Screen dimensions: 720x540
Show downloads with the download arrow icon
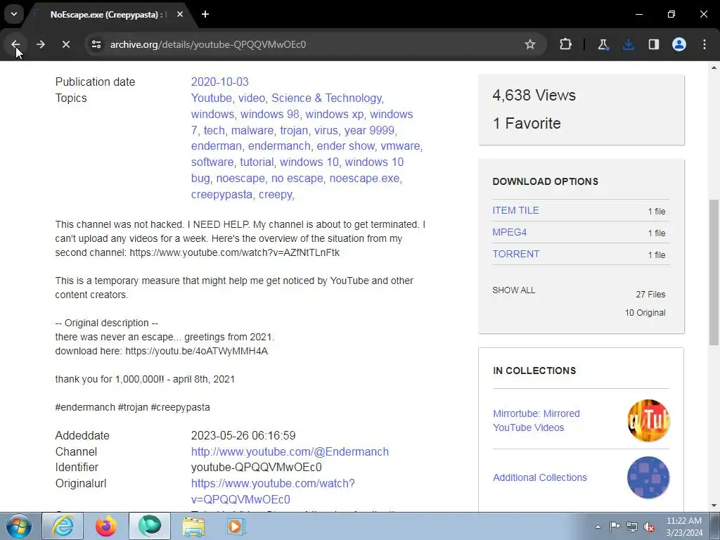click(628, 44)
